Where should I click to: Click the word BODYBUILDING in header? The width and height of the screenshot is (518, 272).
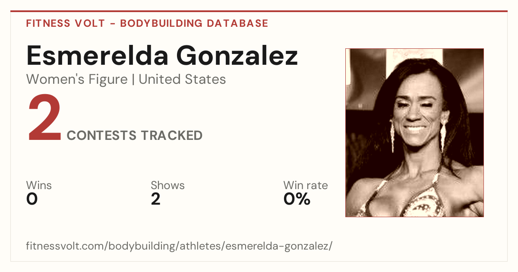161,23
